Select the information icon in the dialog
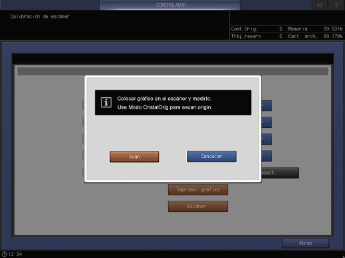 [106, 103]
